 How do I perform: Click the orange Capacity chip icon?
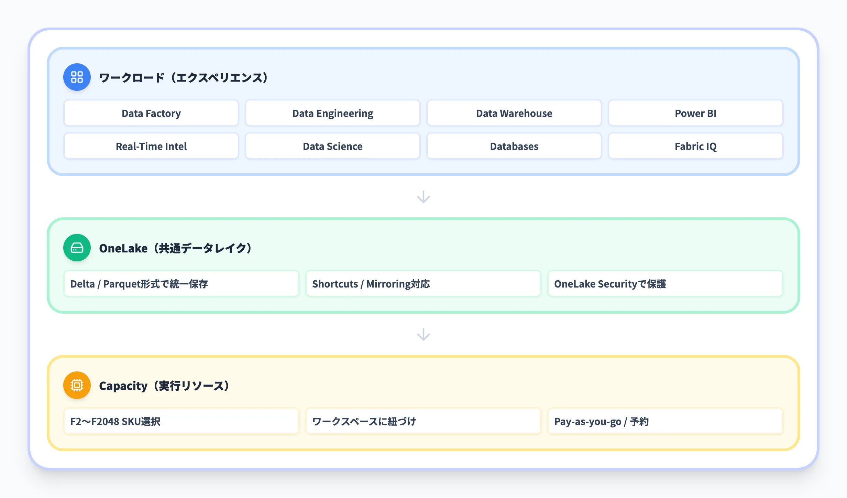tap(76, 385)
